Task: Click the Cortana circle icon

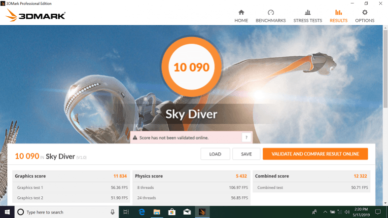Action: (x=21, y=212)
